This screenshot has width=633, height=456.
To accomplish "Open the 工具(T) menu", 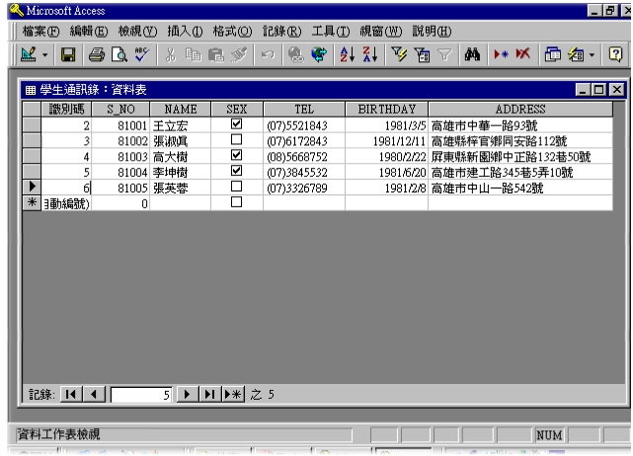I will click(x=331, y=31).
